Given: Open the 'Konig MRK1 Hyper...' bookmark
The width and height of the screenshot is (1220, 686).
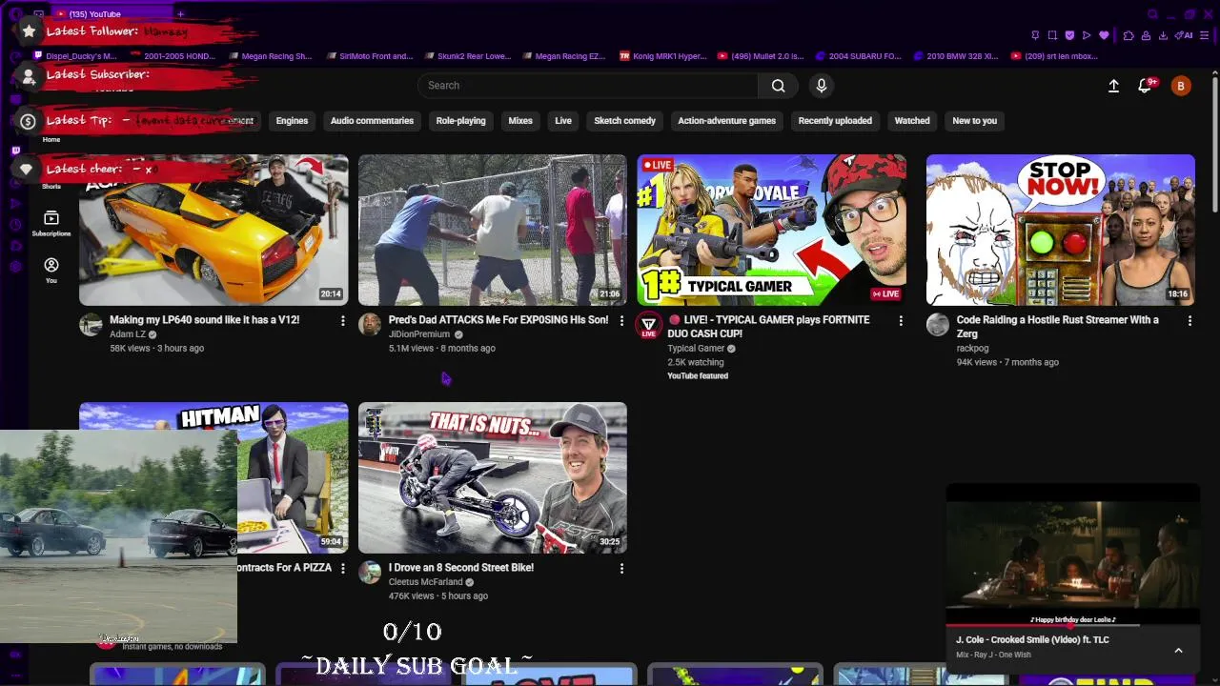Looking at the screenshot, I should pyautogui.click(x=663, y=56).
